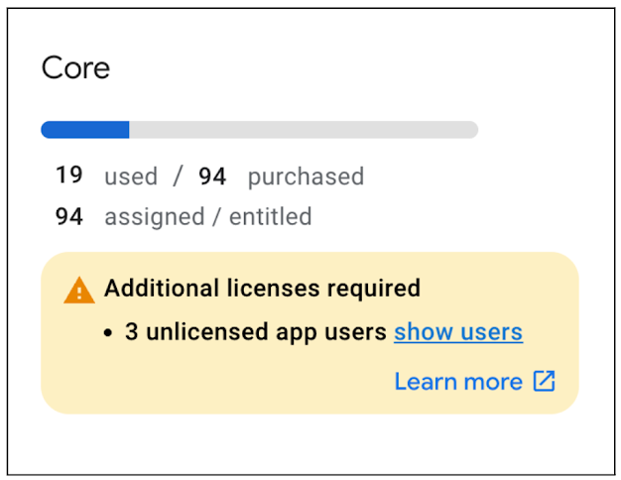621x480 pixels.
Task: Click the gray unfilled part of the usage bar
Action: click(304, 130)
